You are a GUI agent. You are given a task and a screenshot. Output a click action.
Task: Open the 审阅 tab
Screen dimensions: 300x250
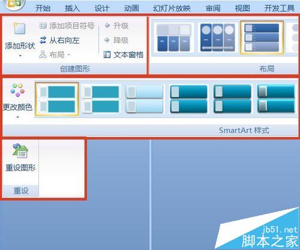[213, 8]
